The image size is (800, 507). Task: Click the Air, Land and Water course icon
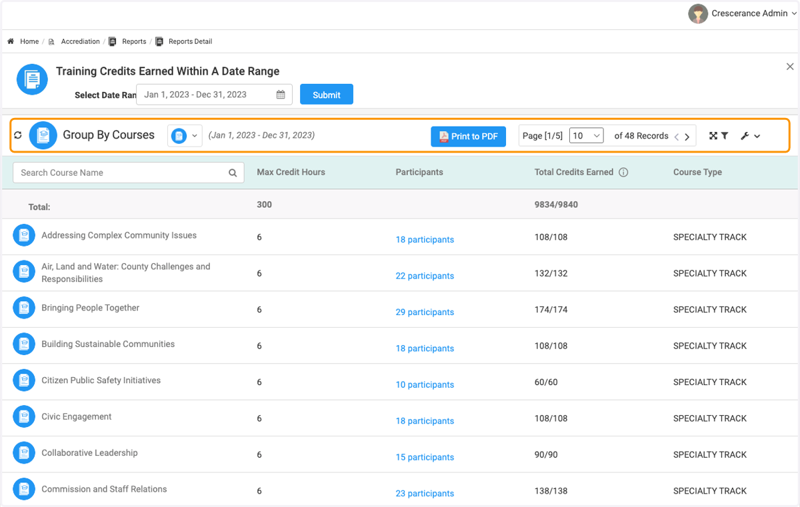(24, 271)
